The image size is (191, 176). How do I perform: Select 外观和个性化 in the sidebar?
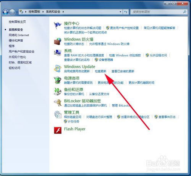click(x=17, y=57)
